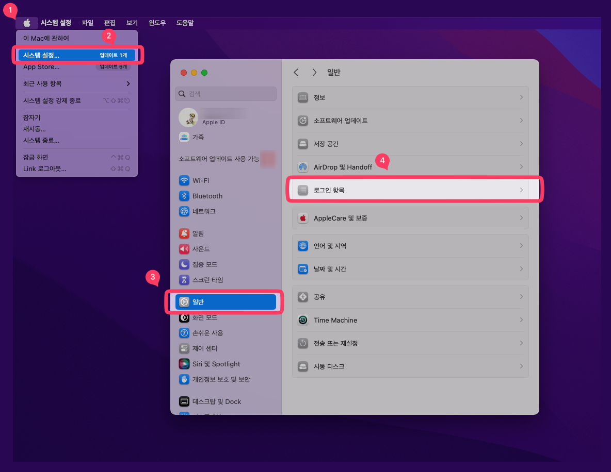611x472 pixels.
Task: Open the 편집 menu
Action: 110,23
